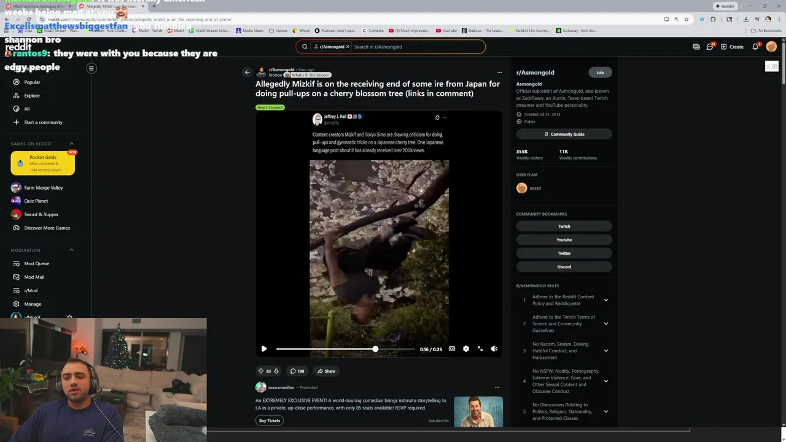Viewport: 786px width, 442px height.
Task: Expand rule 3 No Racism, Sexism
Action: click(605, 351)
